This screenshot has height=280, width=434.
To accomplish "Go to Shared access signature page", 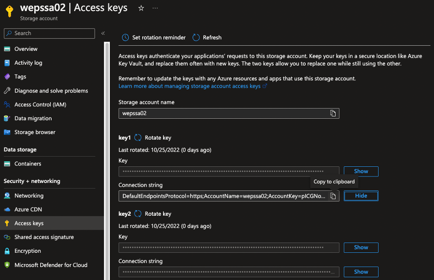I will (x=44, y=237).
